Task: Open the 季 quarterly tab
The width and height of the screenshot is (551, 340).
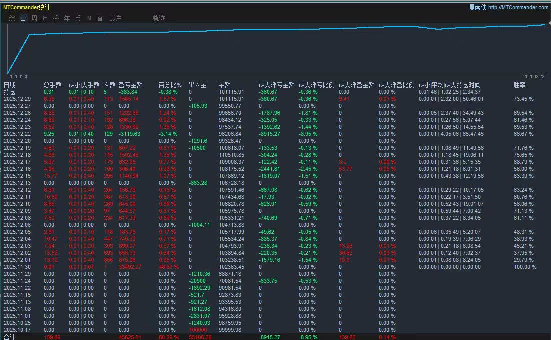Action: click(56, 18)
